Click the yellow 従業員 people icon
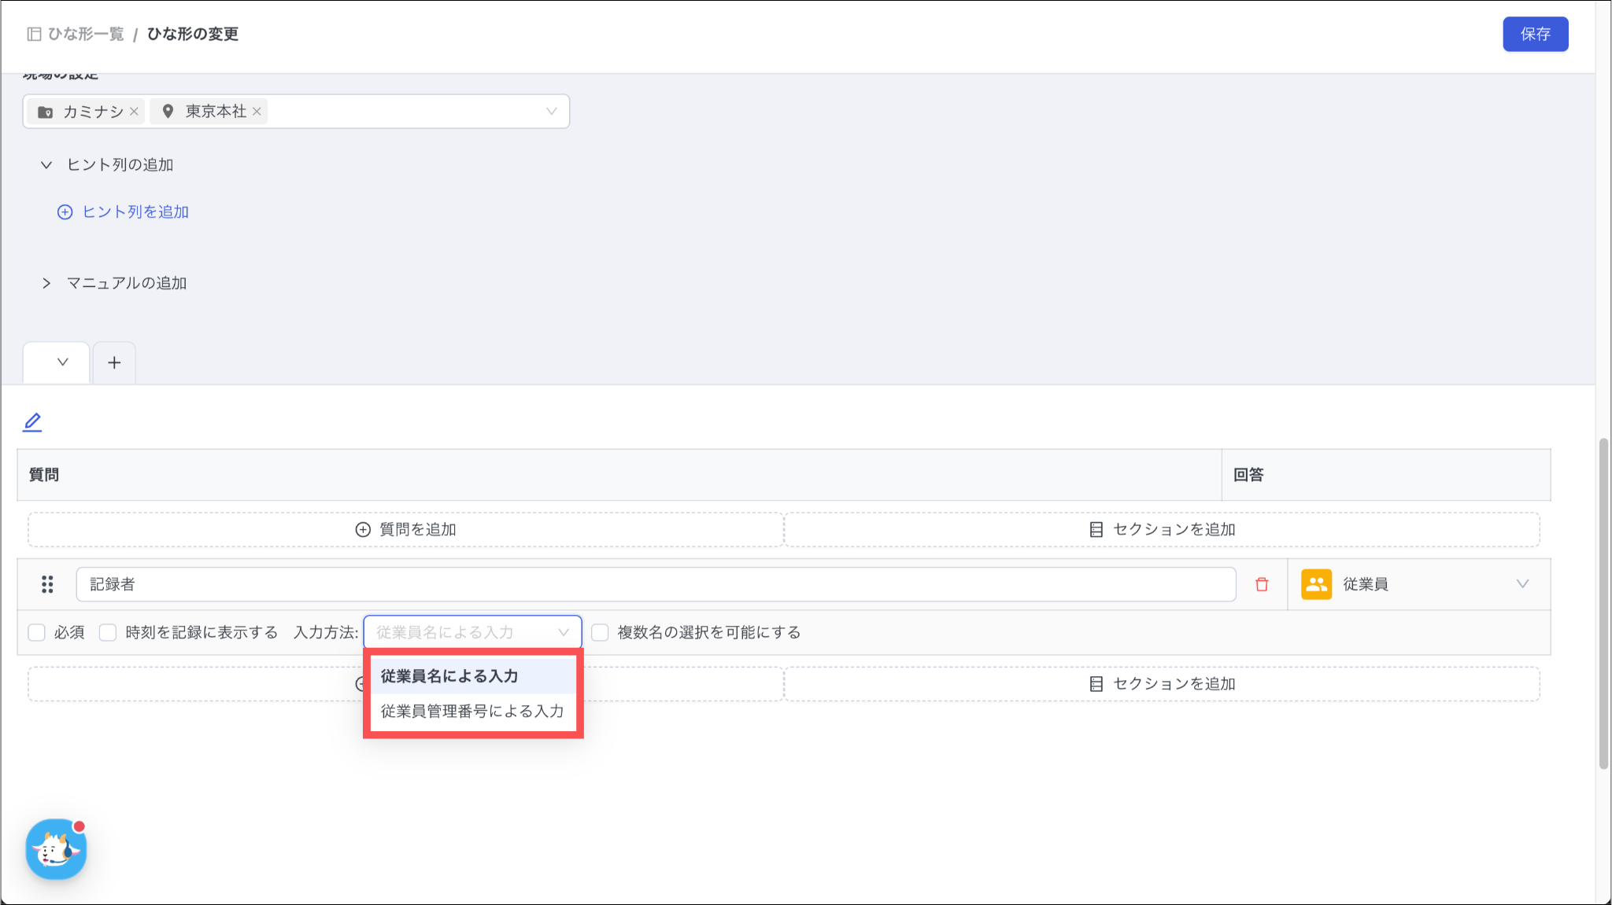This screenshot has height=905, width=1612. tap(1316, 584)
